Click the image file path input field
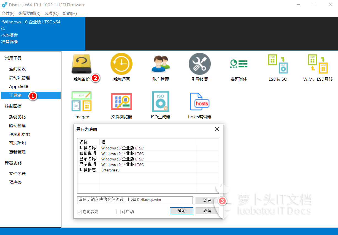 click(x=135, y=200)
